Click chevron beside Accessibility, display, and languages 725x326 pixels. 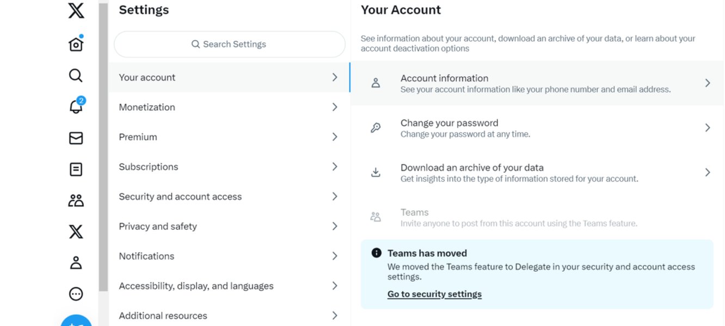pyautogui.click(x=335, y=286)
